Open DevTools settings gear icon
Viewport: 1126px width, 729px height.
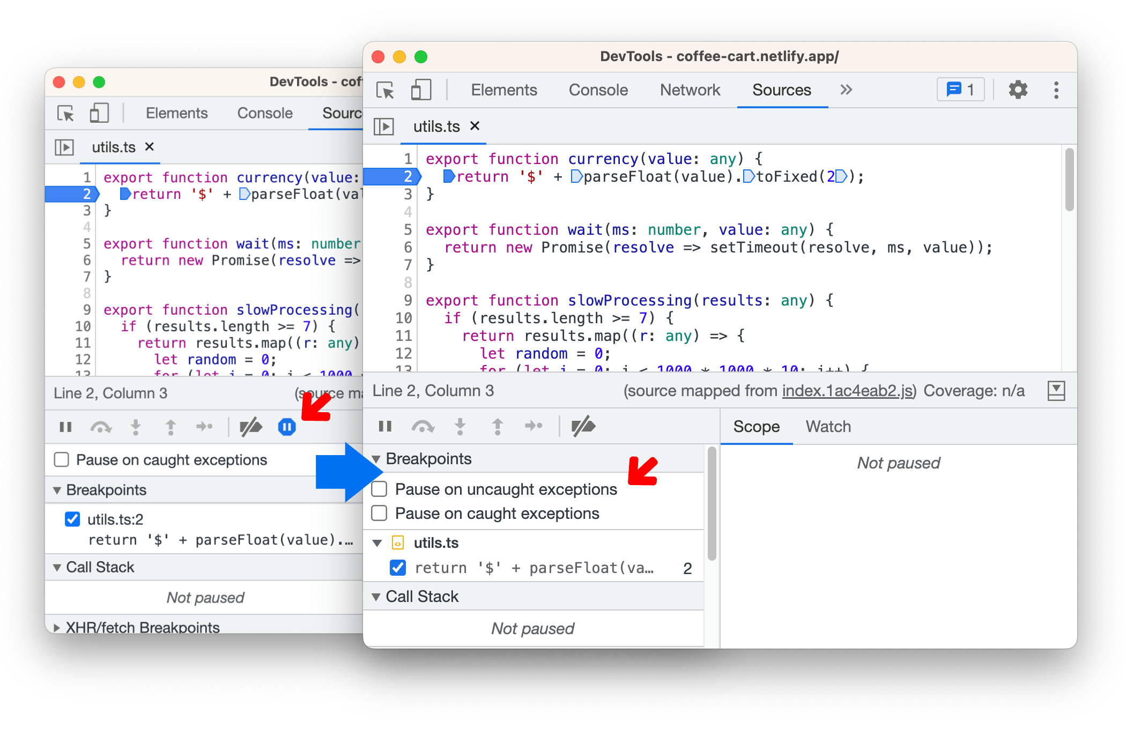(x=1018, y=90)
